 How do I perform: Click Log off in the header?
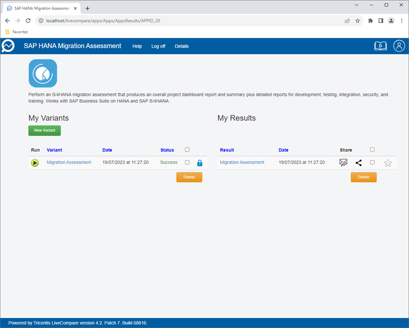pos(158,46)
